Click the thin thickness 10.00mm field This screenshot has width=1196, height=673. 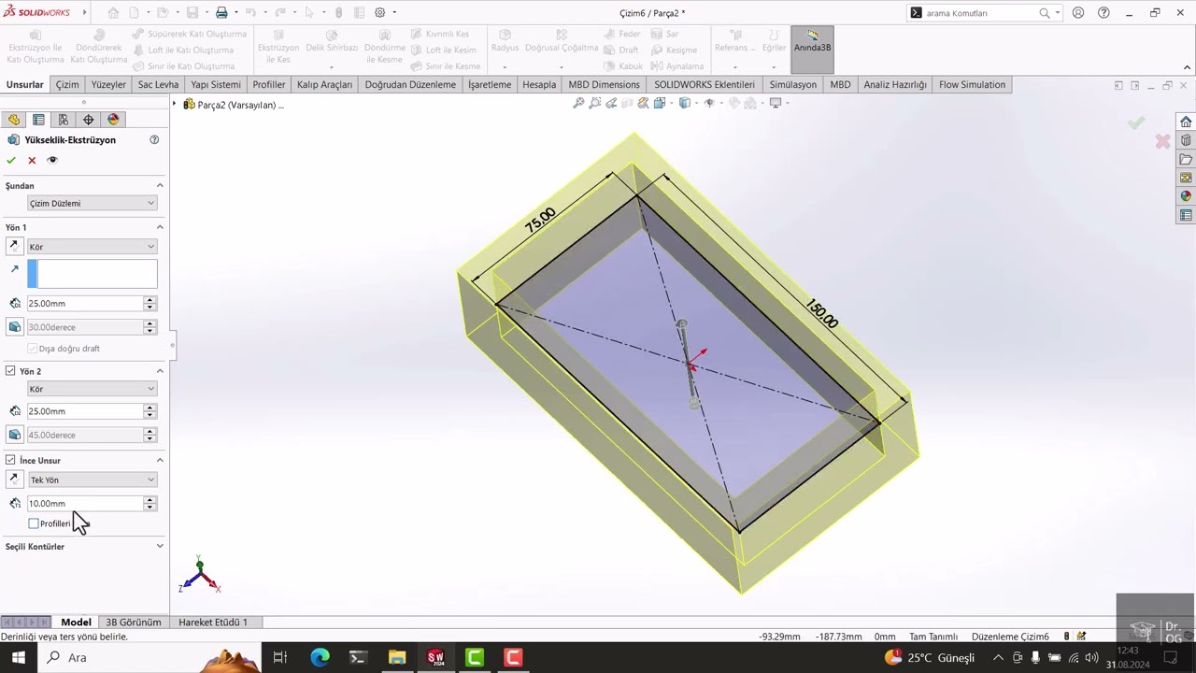[84, 503]
